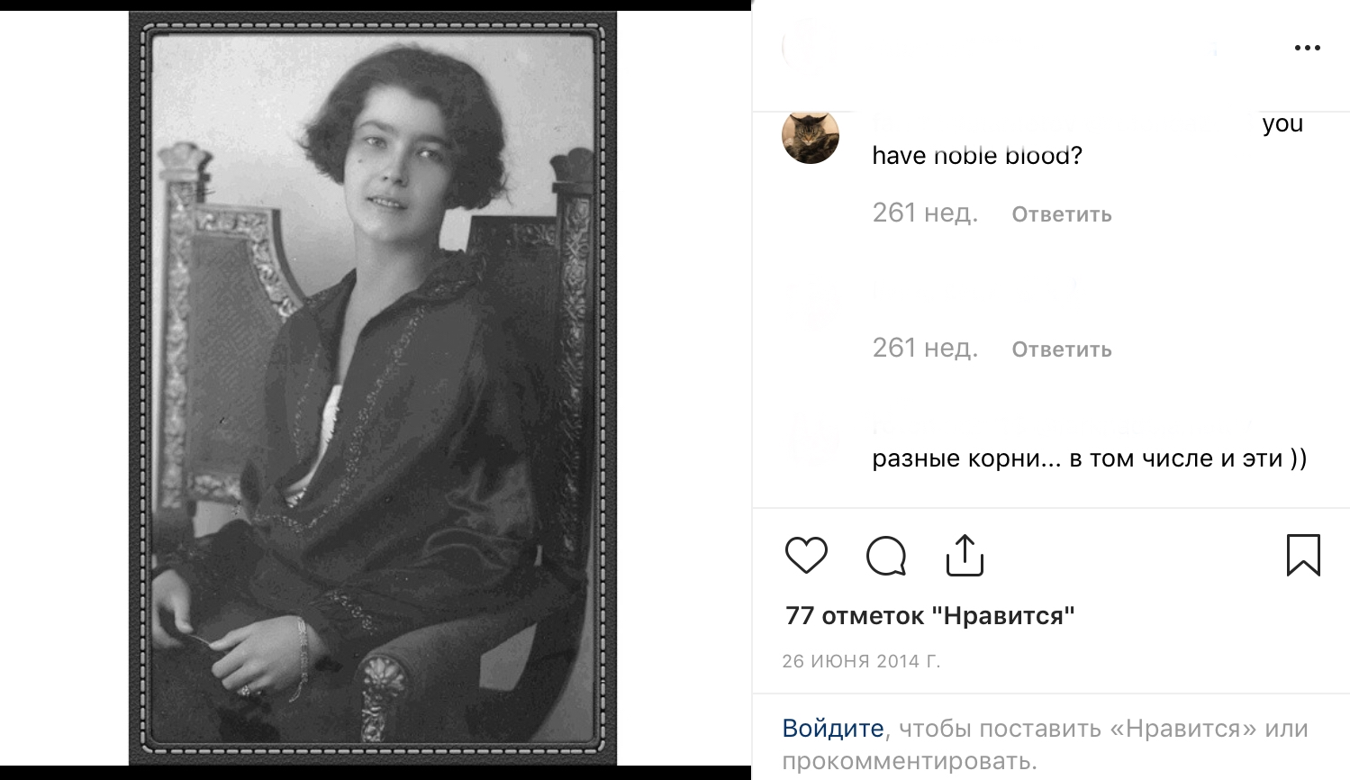Click the '261 нед.' timestamp under the blank second comment
Viewport: 1350px width, 780px height.
point(925,348)
